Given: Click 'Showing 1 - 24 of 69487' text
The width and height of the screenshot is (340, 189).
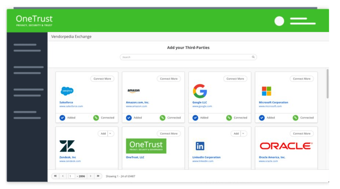Looking at the screenshot, I should point(120,176).
